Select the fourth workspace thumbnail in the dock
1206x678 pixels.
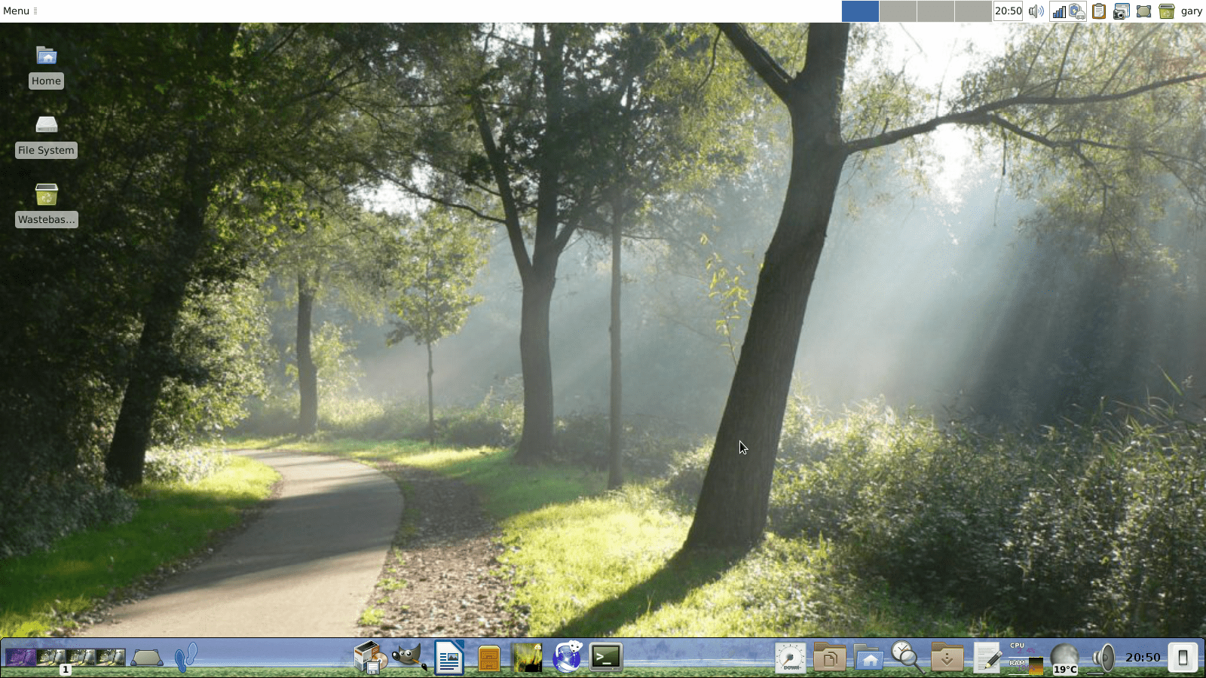point(111,657)
